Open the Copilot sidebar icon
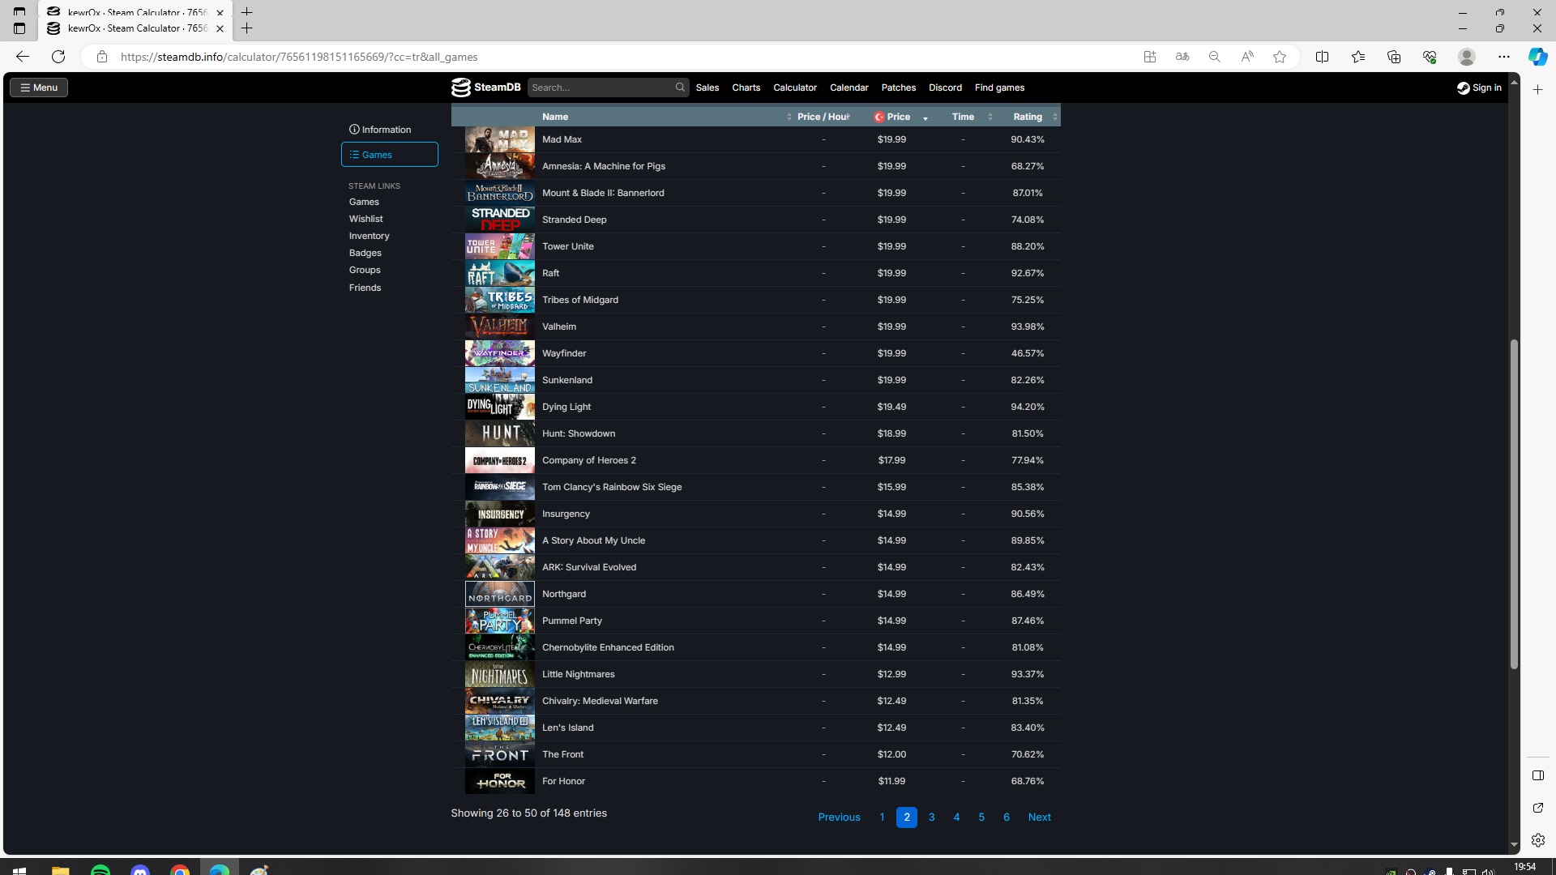 [1537, 57]
